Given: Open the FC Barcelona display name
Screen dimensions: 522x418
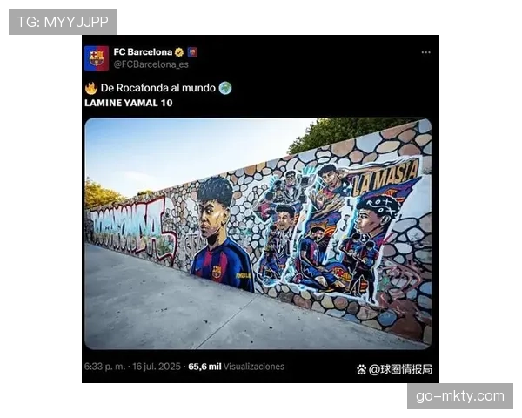Looking at the screenshot, I should (x=143, y=52).
